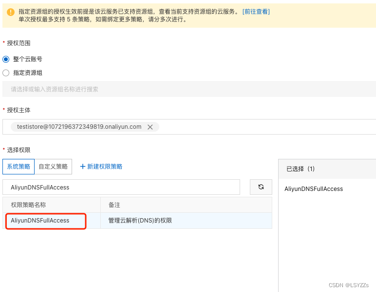Open the 前往查看 link
The image size is (376, 292).
pos(256,12)
